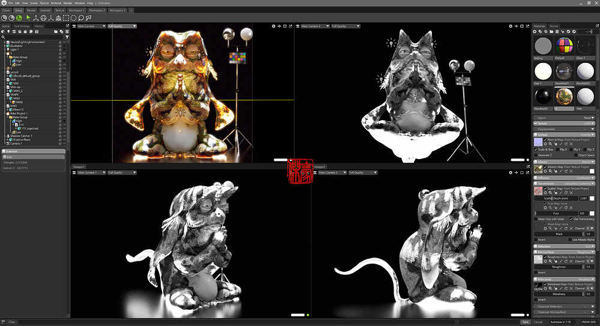Screen dimensions: 600x326
Task: Open the camera dropdown in top-right viewport
Action: [x=315, y=26]
